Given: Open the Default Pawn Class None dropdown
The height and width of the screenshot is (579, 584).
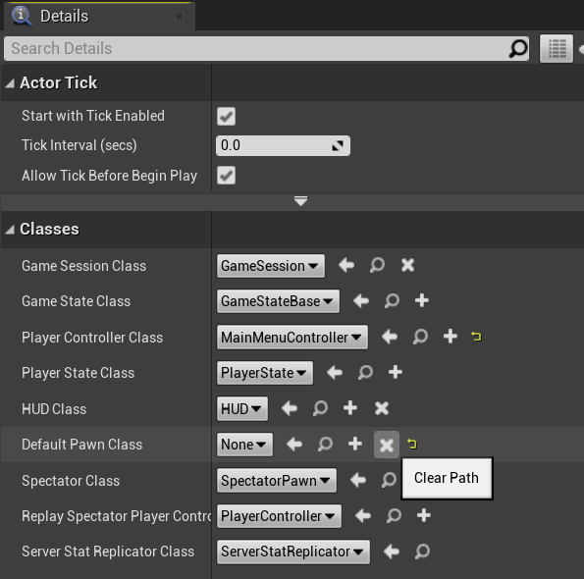Looking at the screenshot, I should click(x=244, y=445).
